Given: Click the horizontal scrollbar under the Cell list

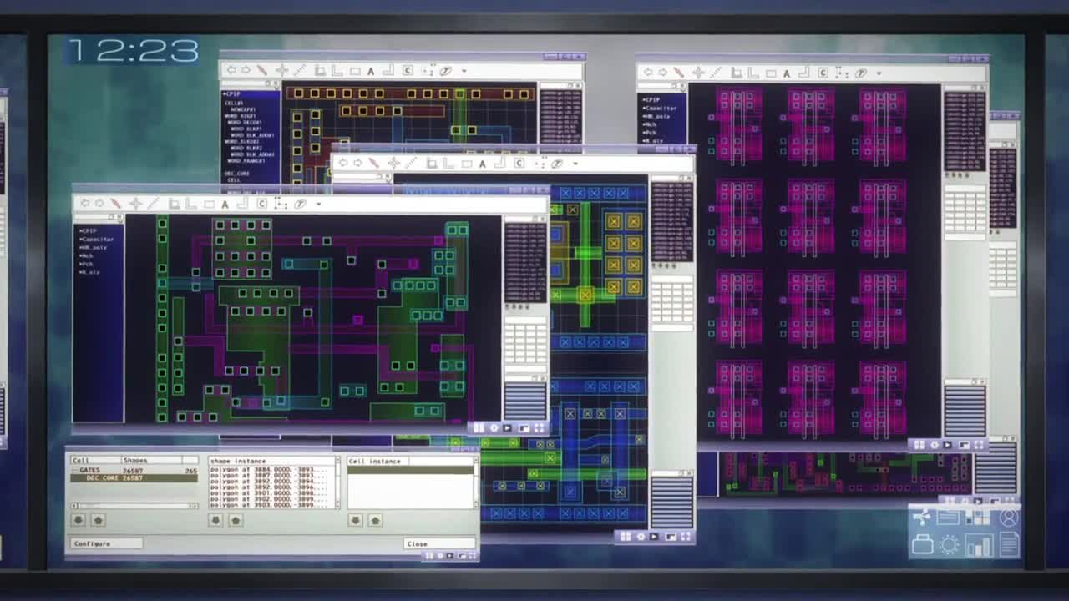Looking at the screenshot, I should tap(134, 505).
